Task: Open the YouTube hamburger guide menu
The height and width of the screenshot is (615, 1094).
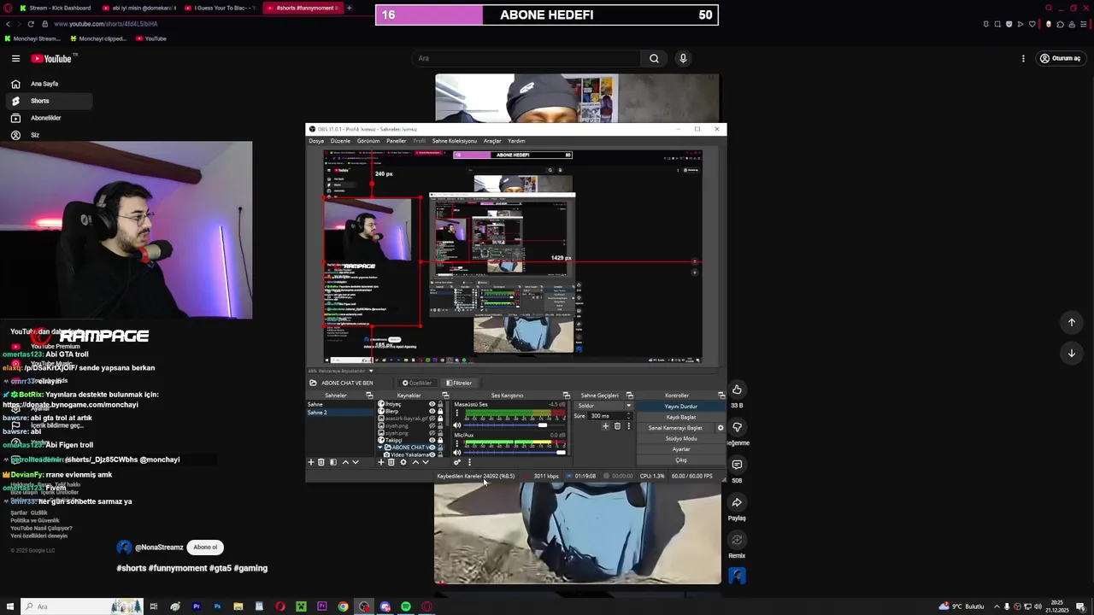Action: tap(15, 58)
